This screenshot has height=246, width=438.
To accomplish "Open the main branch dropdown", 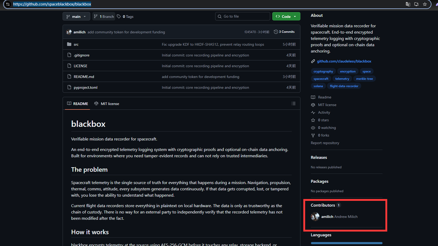I will pos(76,16).
